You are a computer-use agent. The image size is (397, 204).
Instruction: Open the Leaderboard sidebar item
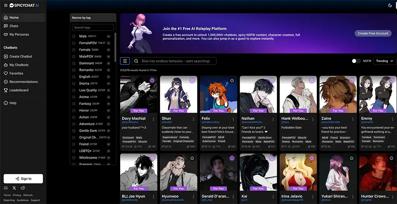point(19,90)
